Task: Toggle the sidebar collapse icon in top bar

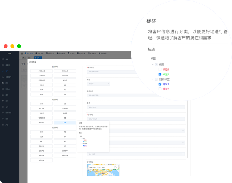Action: pos(22,53)
